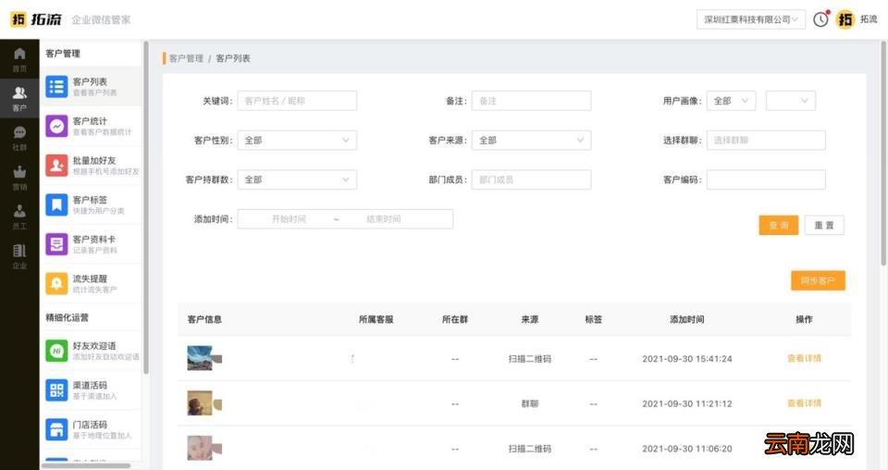Click the 客户标签 blue bookmark icon
The image size is (888, 470).
56,204
